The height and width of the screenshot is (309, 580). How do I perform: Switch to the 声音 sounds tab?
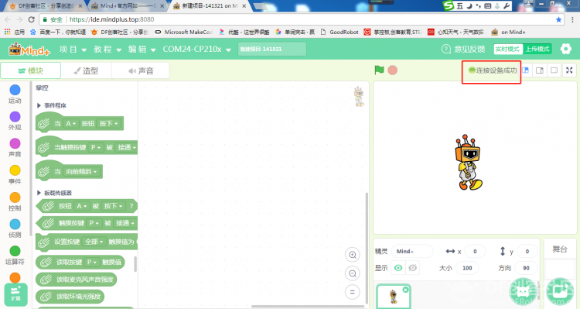point(141,70)
